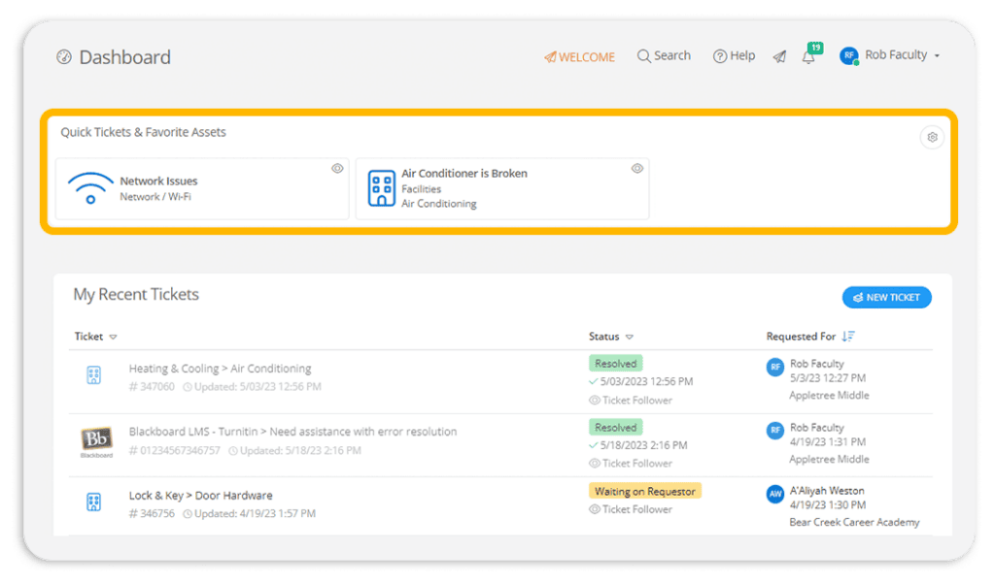Viewport: 995px width, 585px height.
Task: Open announcements via the paper plane icon
Action: (x=779, y=56)
